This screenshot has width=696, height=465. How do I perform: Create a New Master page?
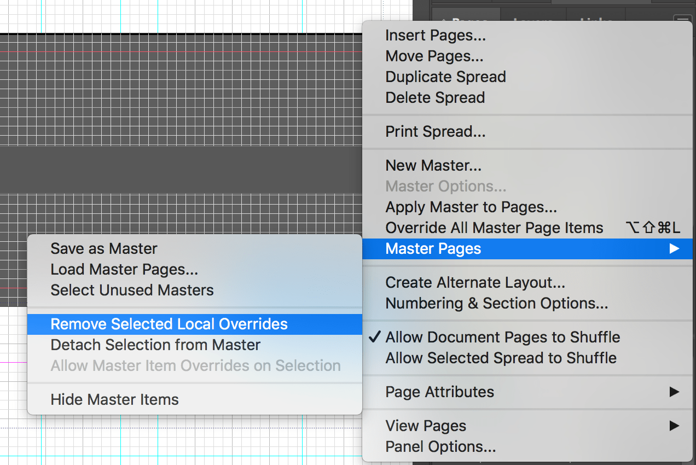click(x=433, y=165)
